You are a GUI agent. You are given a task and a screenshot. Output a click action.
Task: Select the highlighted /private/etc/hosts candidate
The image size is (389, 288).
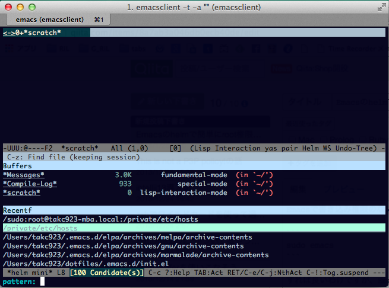click(194, 228)
